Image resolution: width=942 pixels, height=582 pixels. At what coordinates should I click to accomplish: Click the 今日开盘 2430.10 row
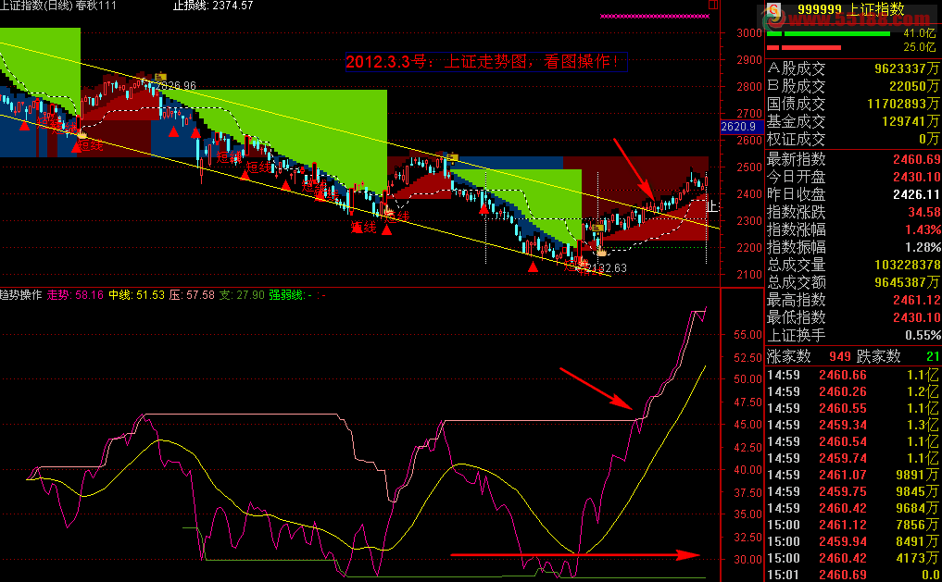tap(853, 177)
